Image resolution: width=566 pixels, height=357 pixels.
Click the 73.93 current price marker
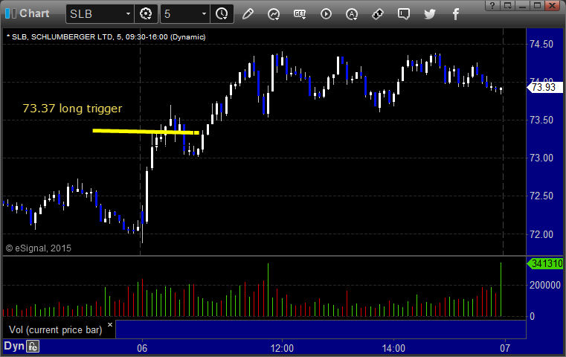point(544,87)
